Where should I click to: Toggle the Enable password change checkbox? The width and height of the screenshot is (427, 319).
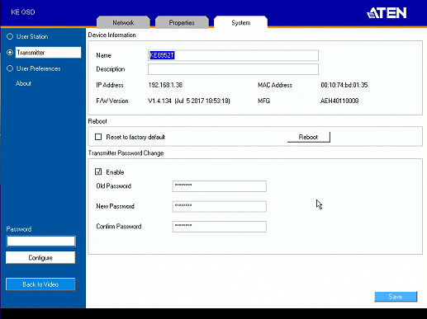[x=98, y=172]
